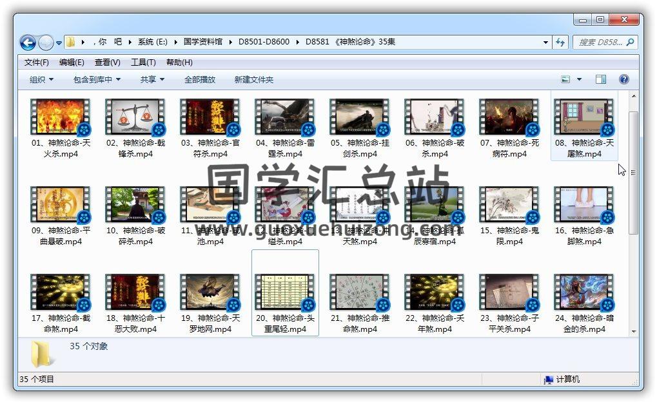Image resolution: width=657 pixels, height=404 pixels.
Task: Click the vertical scrollbar thumb
Action: click(633, 173)
